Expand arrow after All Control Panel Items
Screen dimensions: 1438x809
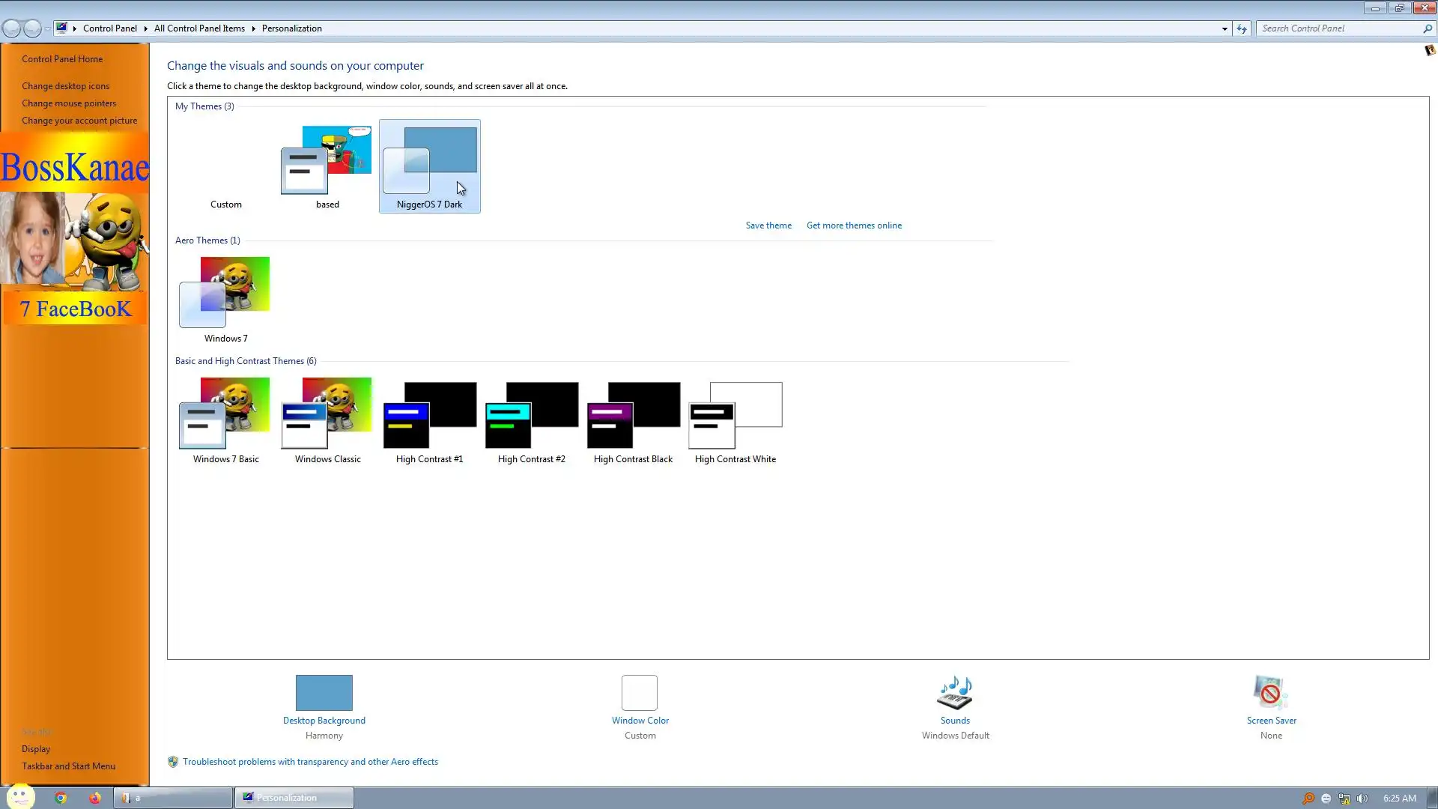(253, 28)
